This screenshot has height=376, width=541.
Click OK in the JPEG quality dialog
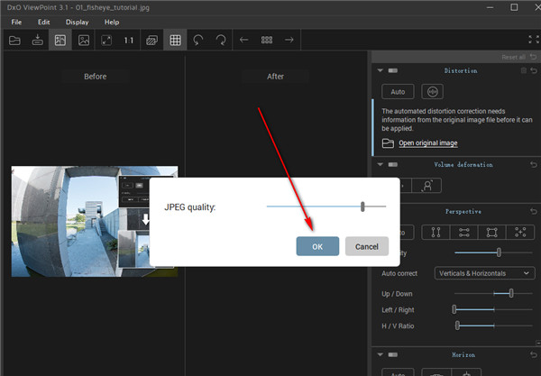(x=317, y=246)
